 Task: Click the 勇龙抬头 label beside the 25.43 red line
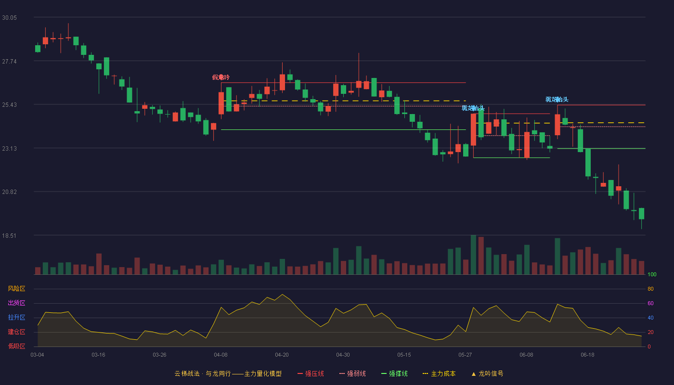pyautogui.click(x=557, y=100)
